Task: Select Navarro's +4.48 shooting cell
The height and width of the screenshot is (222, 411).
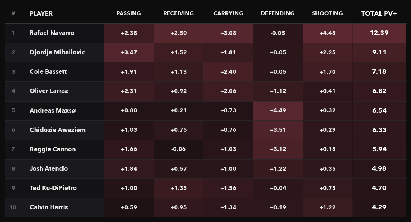Action: tap(327, 33)
